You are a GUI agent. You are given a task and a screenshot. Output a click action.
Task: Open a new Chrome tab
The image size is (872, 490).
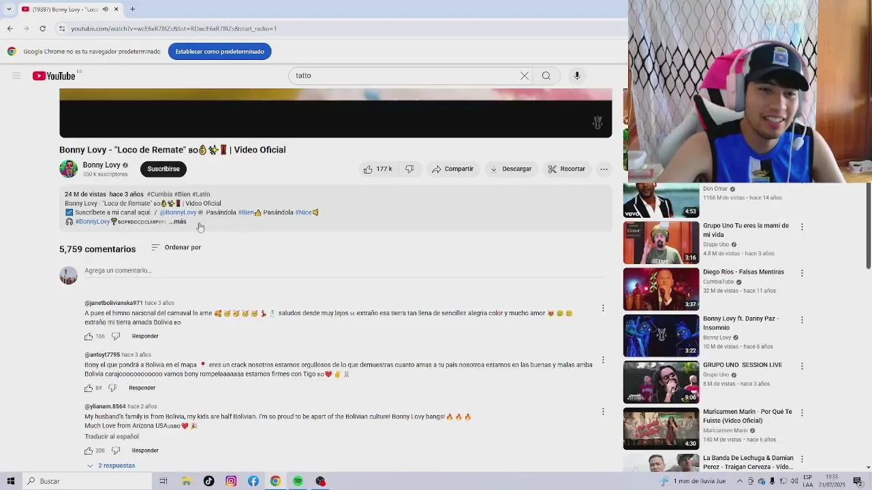(x=132, y=9)
